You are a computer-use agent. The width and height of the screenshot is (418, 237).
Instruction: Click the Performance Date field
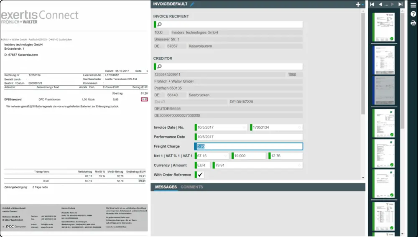point(249,137)
